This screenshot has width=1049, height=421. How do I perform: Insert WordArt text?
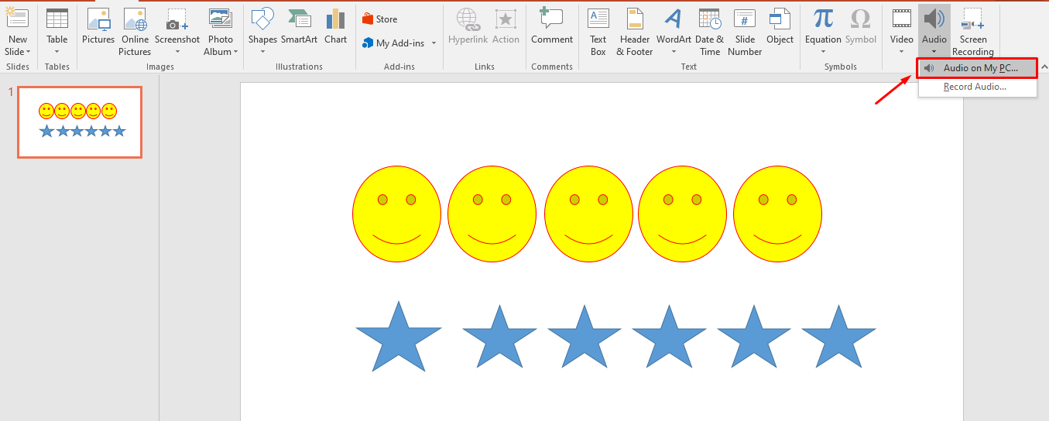[674, 31]
